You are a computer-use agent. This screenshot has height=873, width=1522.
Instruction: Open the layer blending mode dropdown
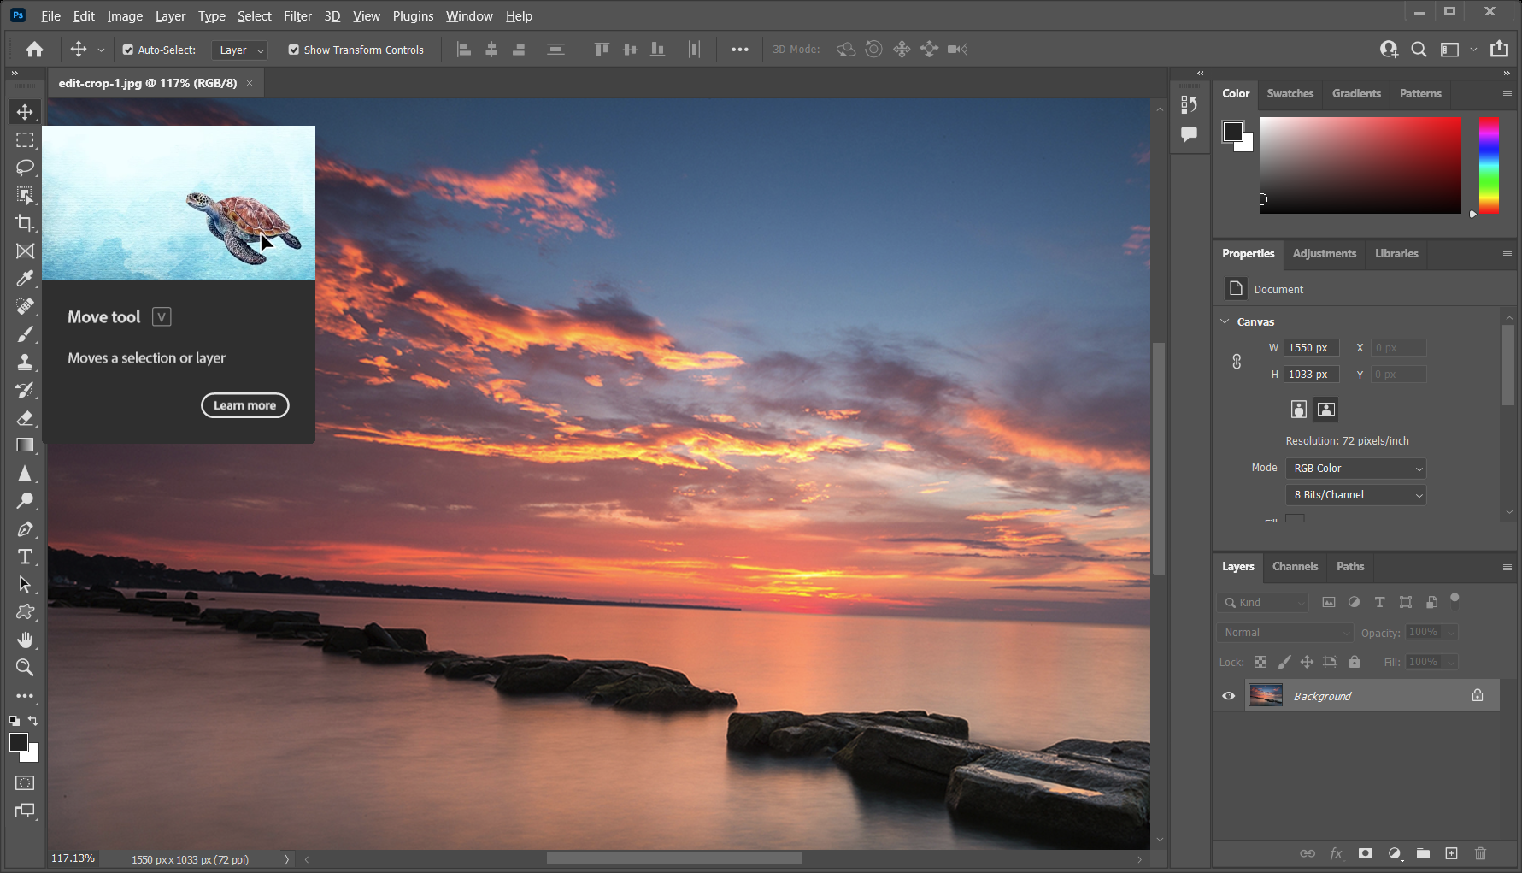(x=1284, y=632)
